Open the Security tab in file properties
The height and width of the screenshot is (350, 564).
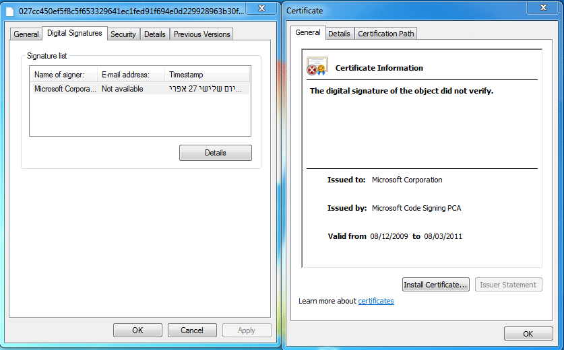(123, 34)
